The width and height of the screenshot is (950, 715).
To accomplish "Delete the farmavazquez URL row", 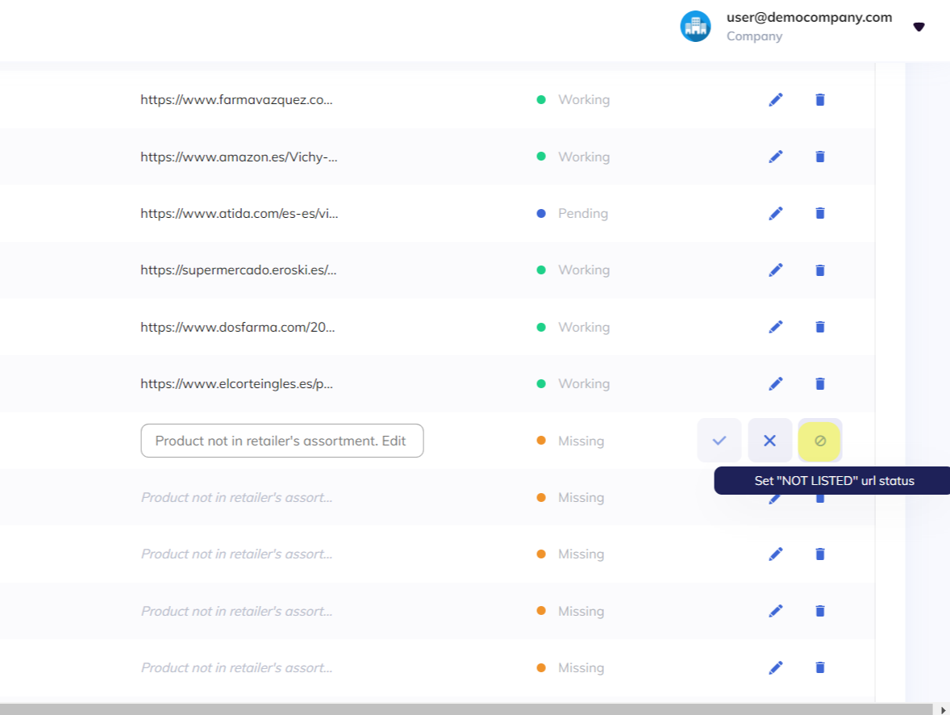I will click(820, 100).
